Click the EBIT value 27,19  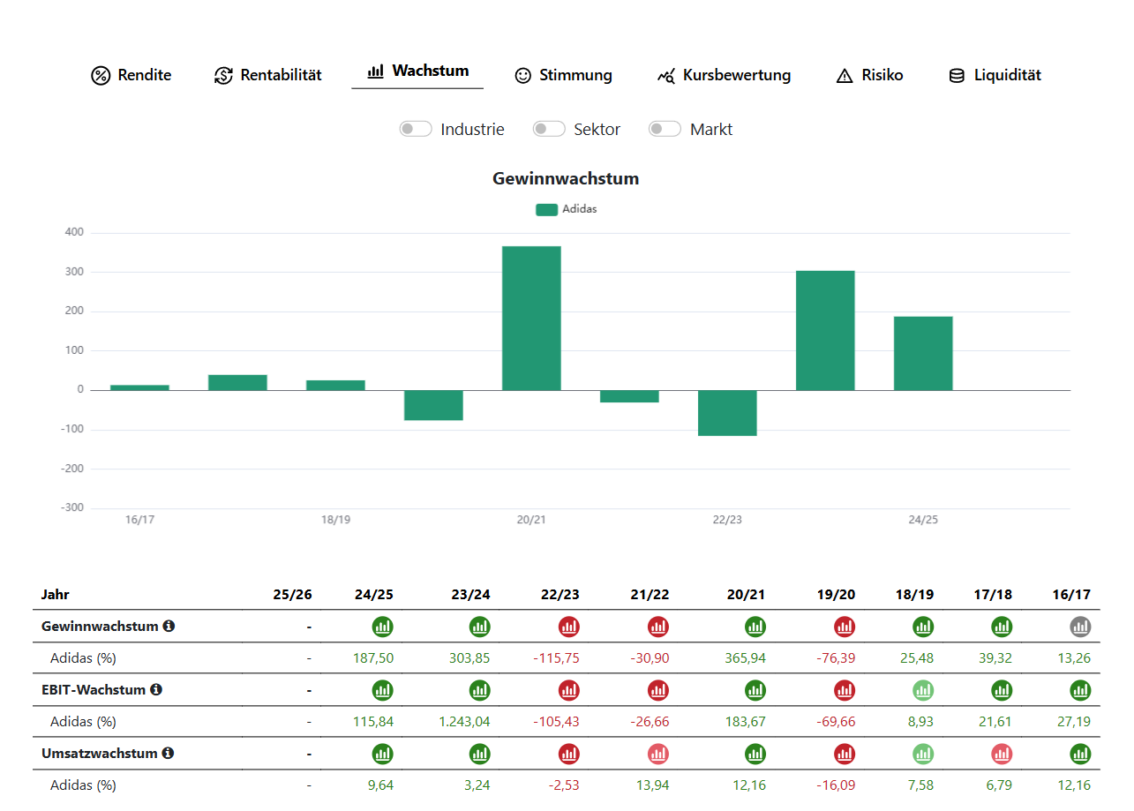click(x=1075, y=722)
